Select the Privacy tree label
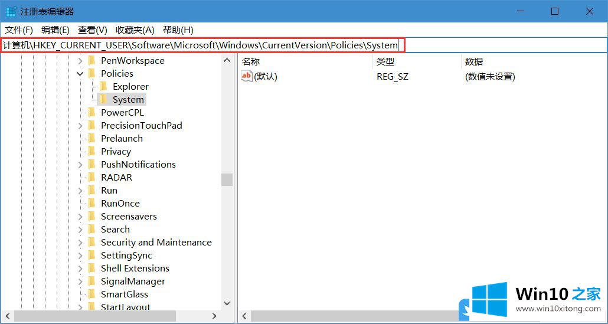 [116, 152]
